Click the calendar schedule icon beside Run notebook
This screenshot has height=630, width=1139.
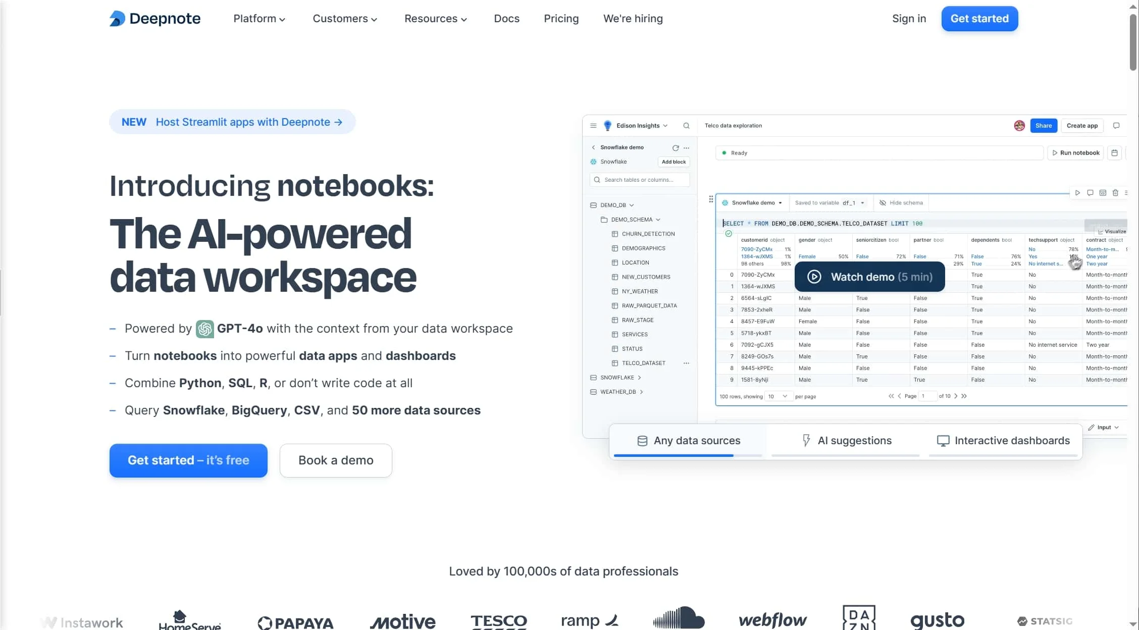pyautogui.click(x=1114, y=153)
